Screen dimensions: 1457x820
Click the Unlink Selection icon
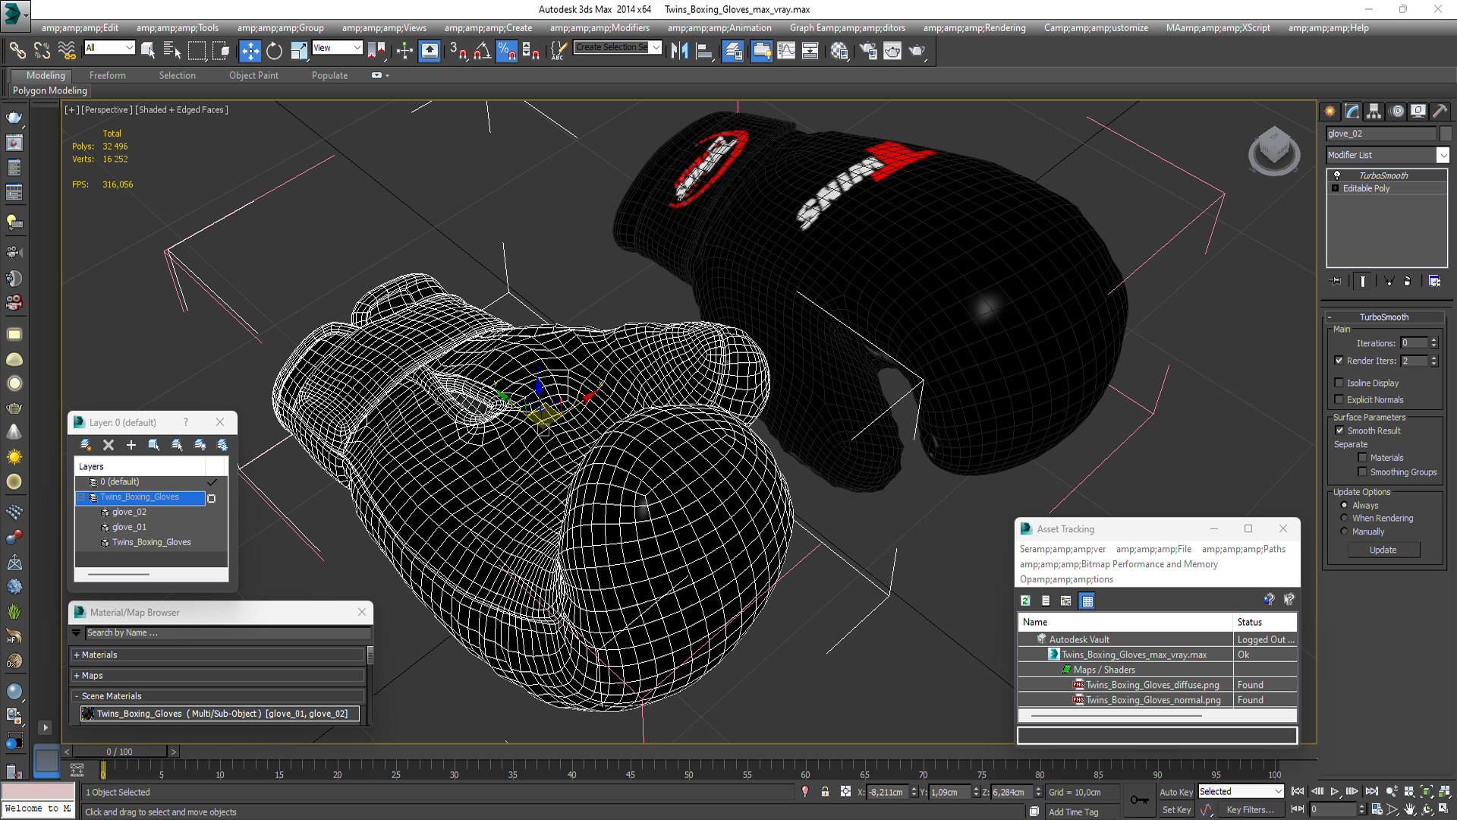click(42, 51)
